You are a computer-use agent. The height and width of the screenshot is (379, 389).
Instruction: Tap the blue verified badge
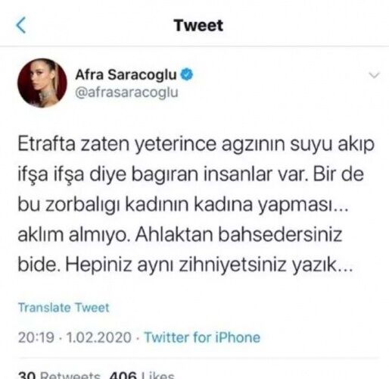point(187,75)
